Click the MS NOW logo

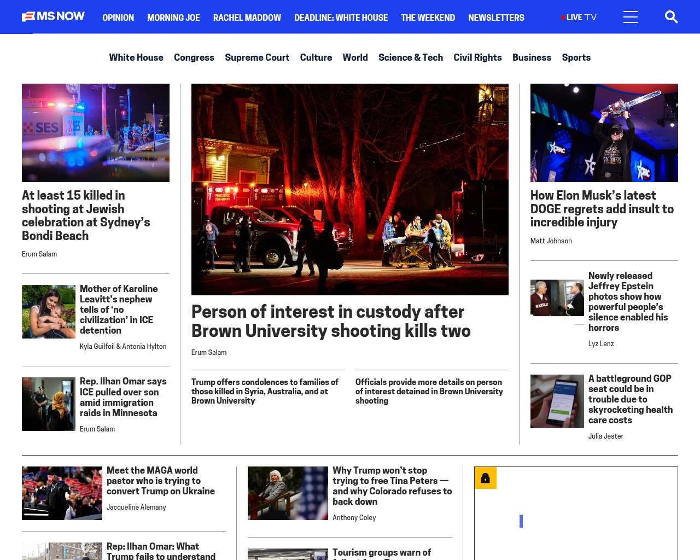pos(53,16)
